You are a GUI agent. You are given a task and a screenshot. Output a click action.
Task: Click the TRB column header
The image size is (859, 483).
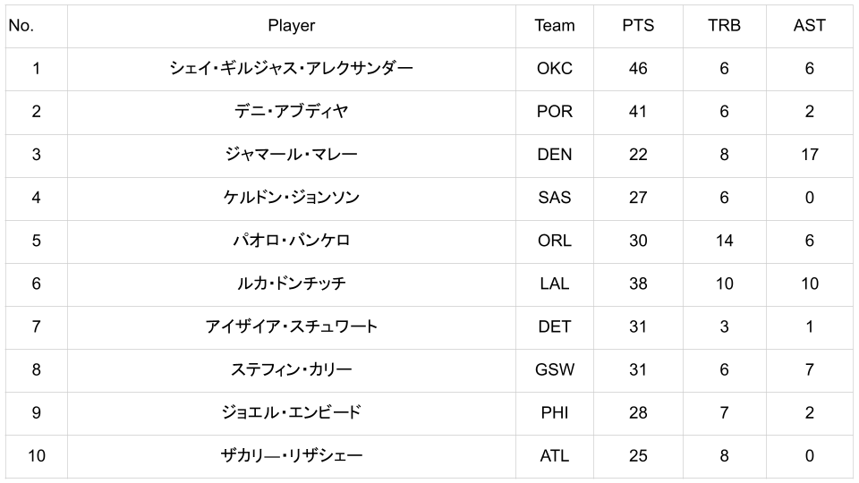pos(724,26)
